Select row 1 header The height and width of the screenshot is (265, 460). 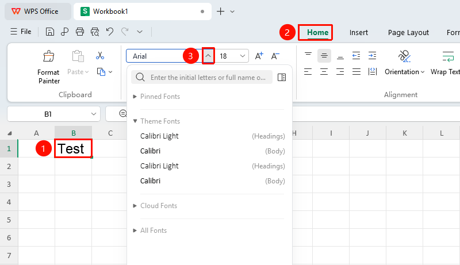(9, 149)
